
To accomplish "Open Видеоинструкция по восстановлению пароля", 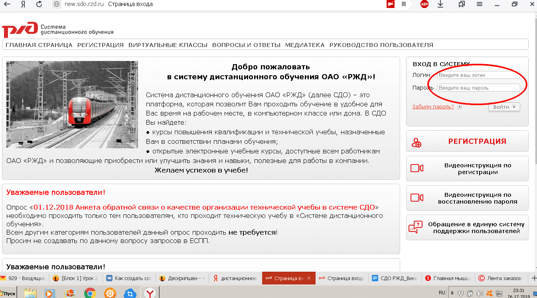I will click(x=467, y=198).
